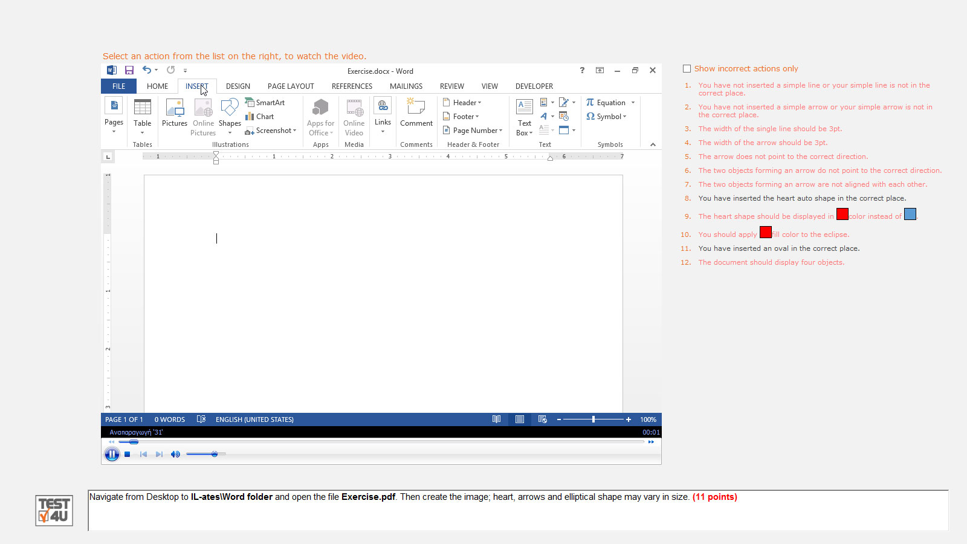This screenshot has height=544, width=967.
Task: Switch to the PAGE LAYOUT tab
Action: click(x=291, y=86)
